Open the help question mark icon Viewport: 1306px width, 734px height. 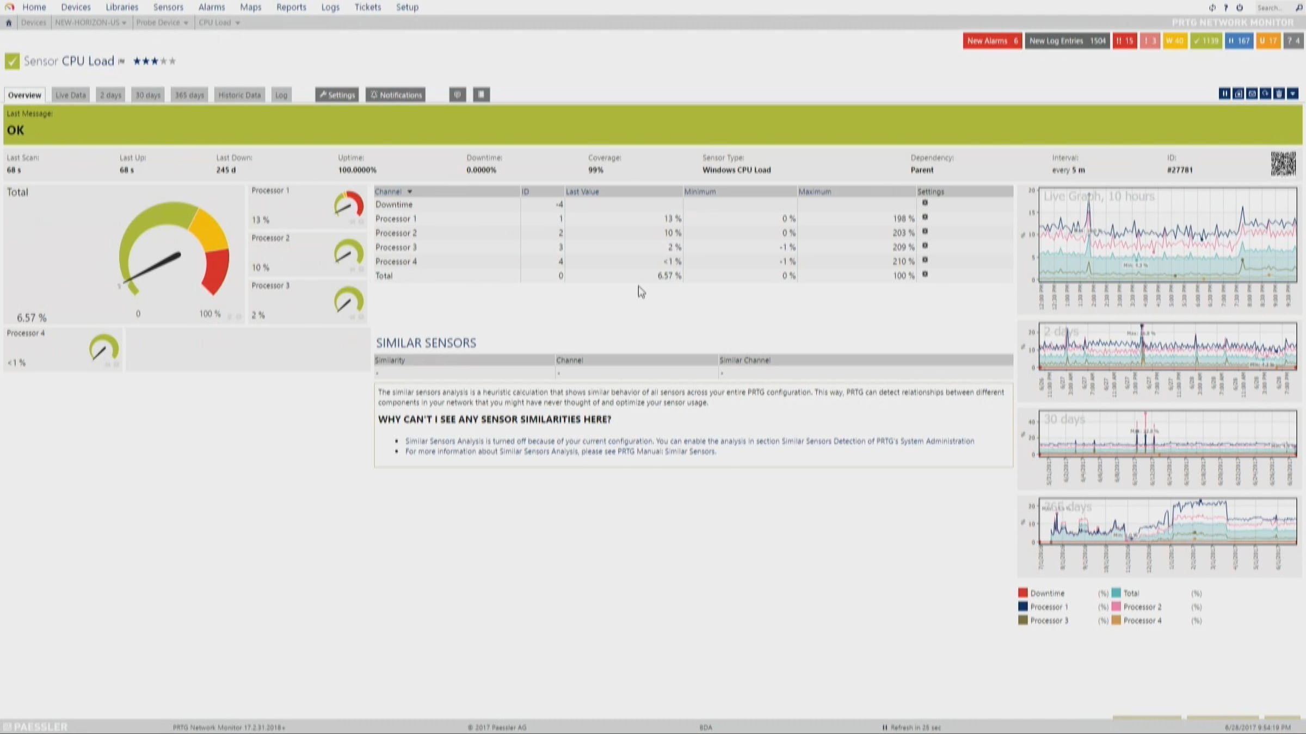click(1226, 8)
